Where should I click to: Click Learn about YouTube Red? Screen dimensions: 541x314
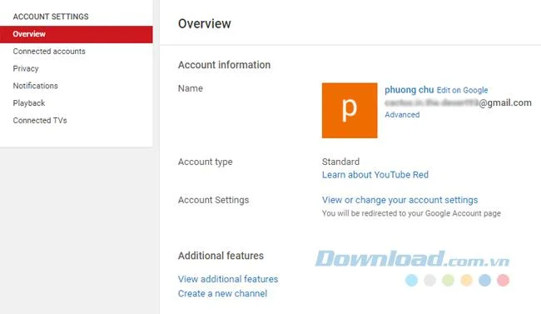375,175
